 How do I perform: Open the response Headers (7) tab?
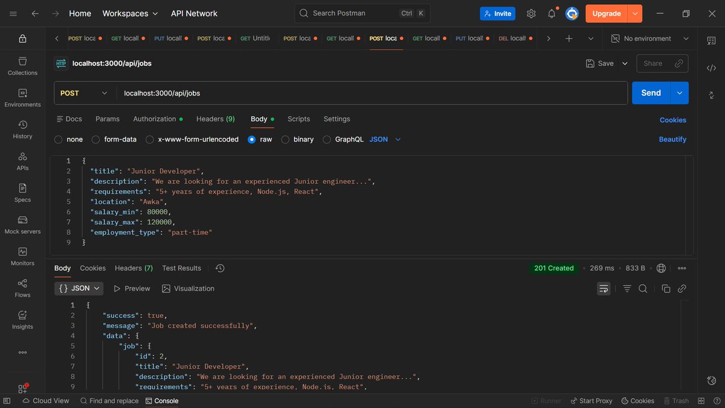coord(134,268)
